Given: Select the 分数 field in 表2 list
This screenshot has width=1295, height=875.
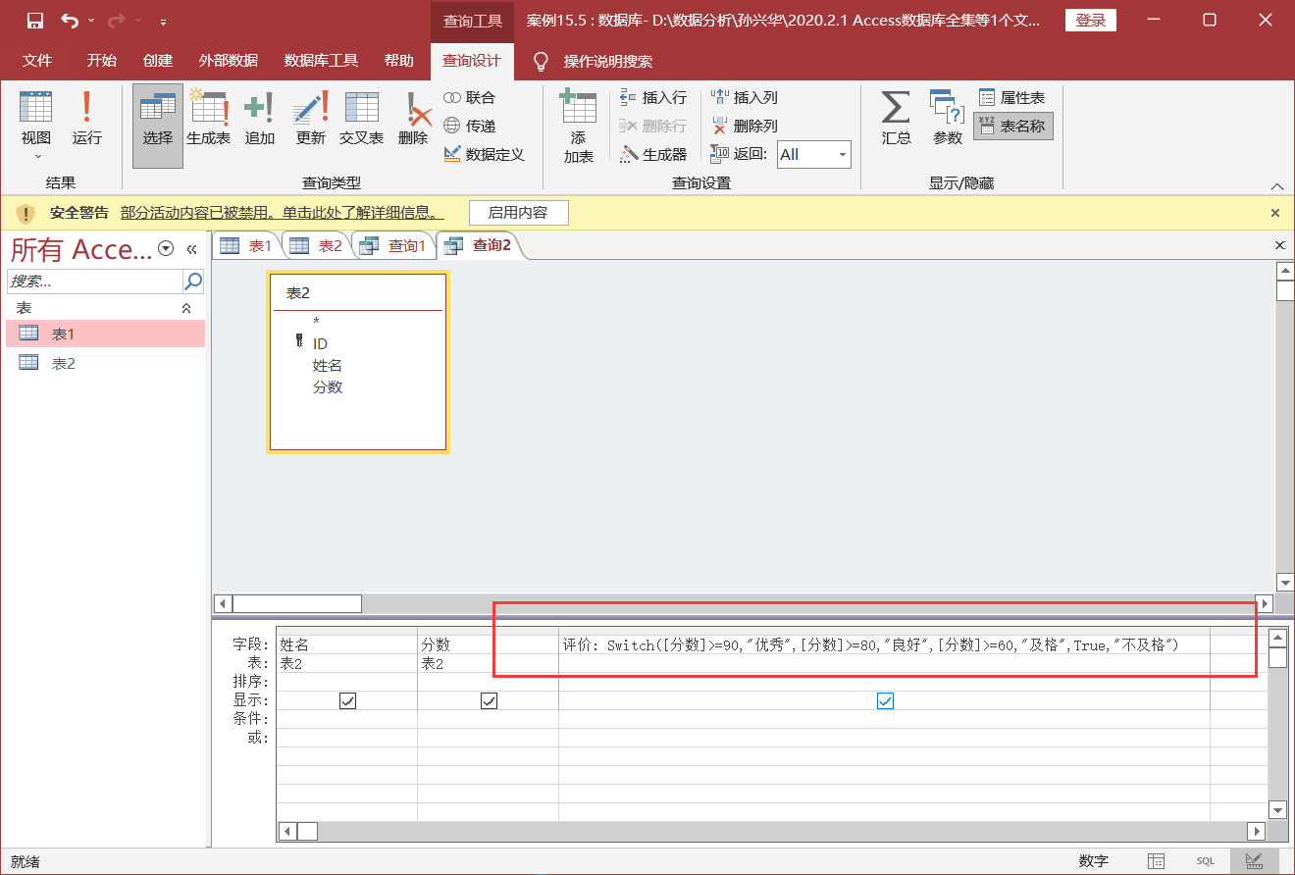Looking at the screenshot, I should (328, 386).
